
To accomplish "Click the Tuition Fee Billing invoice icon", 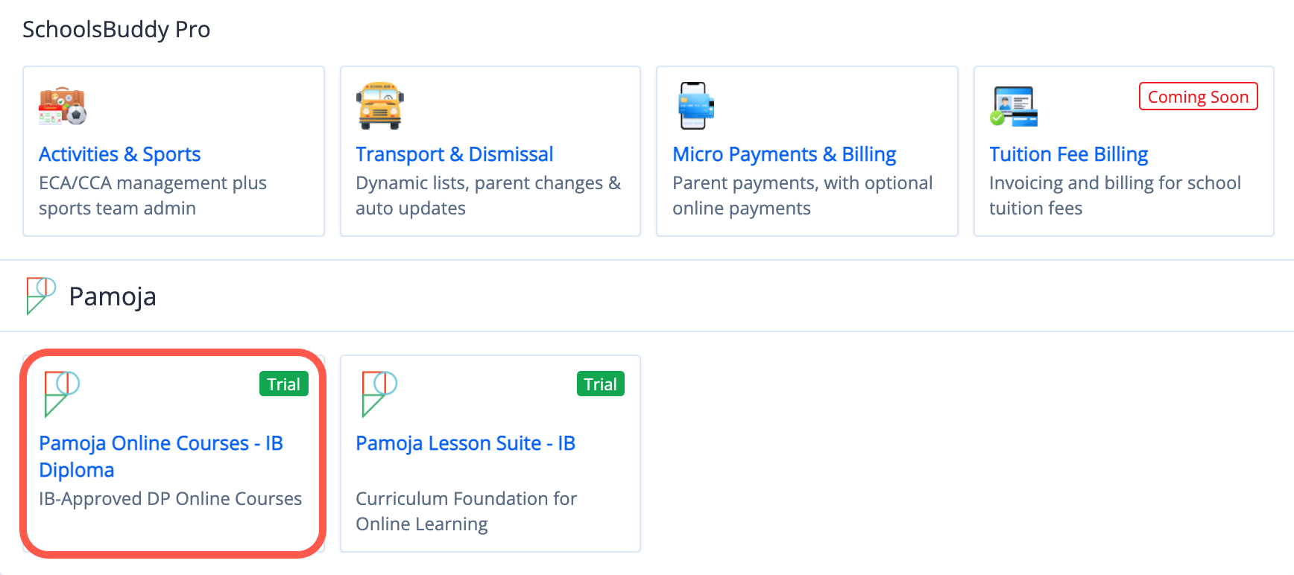I will coord(1014,106).
